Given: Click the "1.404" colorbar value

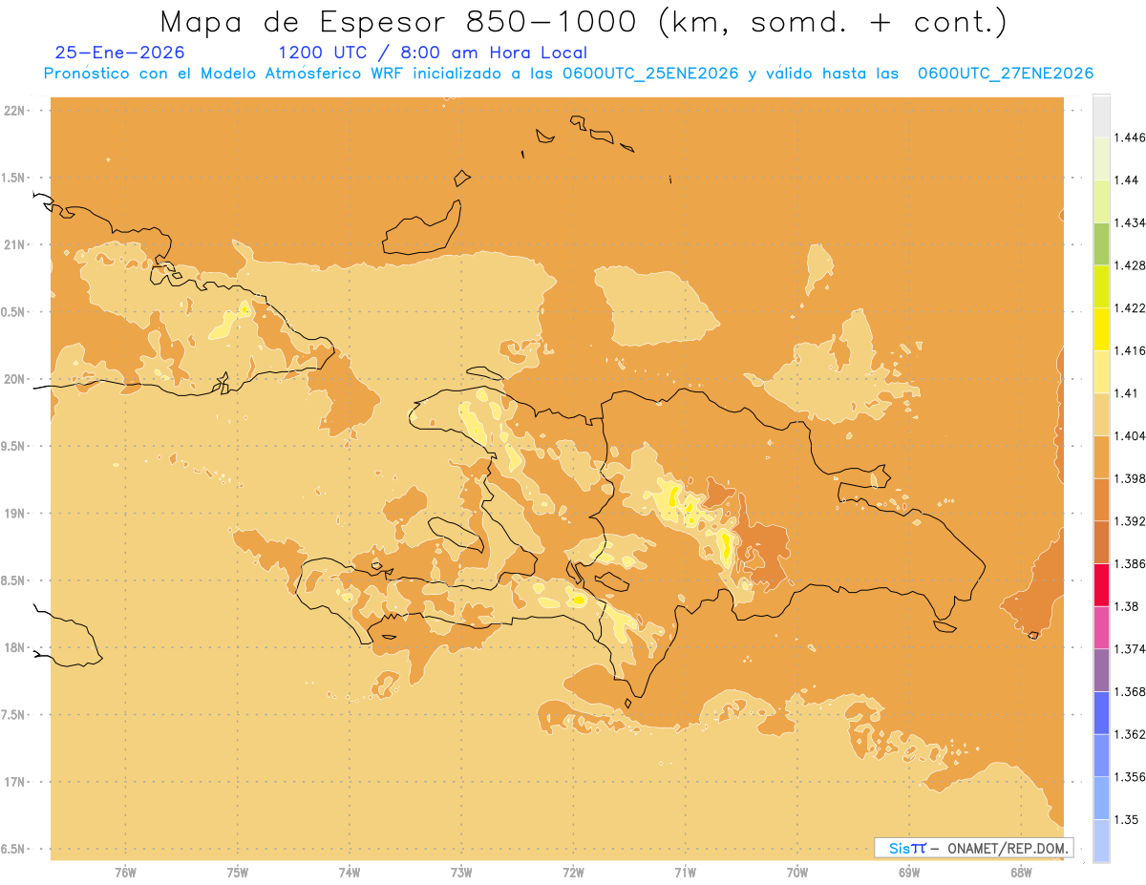Looking at the screenshot, I should (x=1130, y=435).
